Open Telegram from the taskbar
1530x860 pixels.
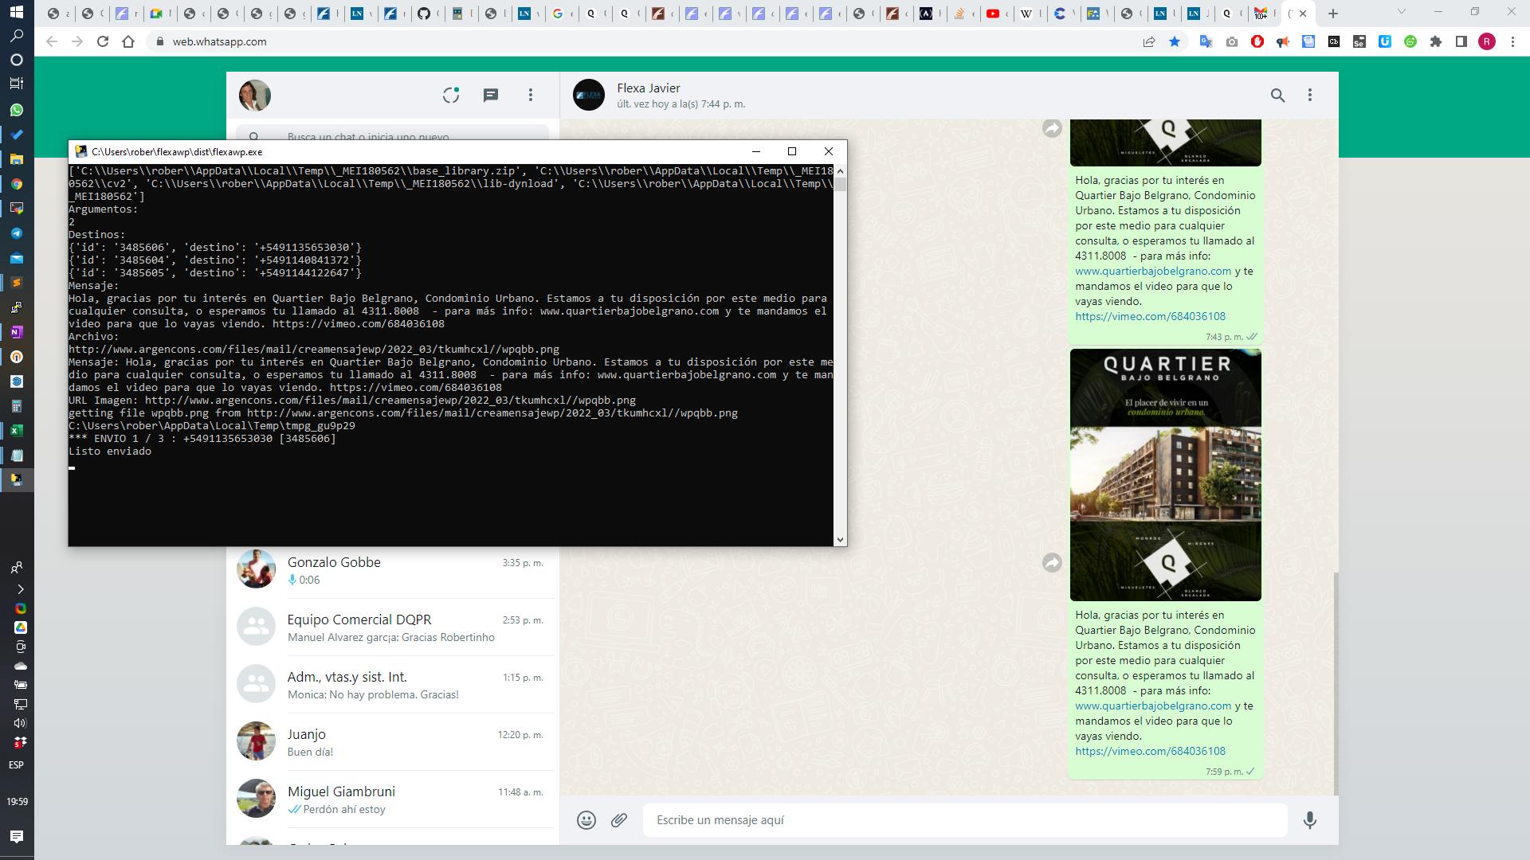click(x=16, y=233)
